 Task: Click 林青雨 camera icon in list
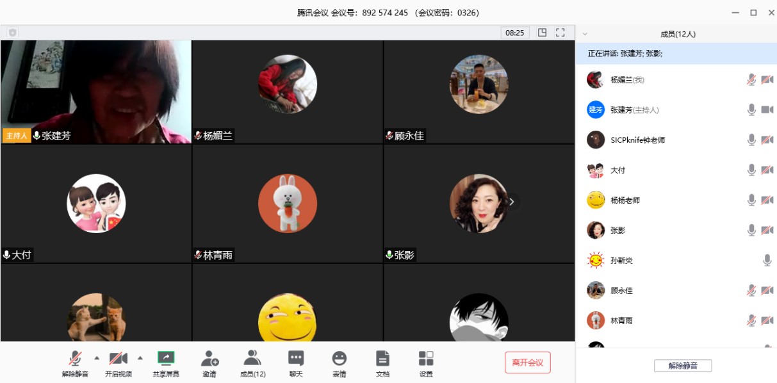click(767, 321)
